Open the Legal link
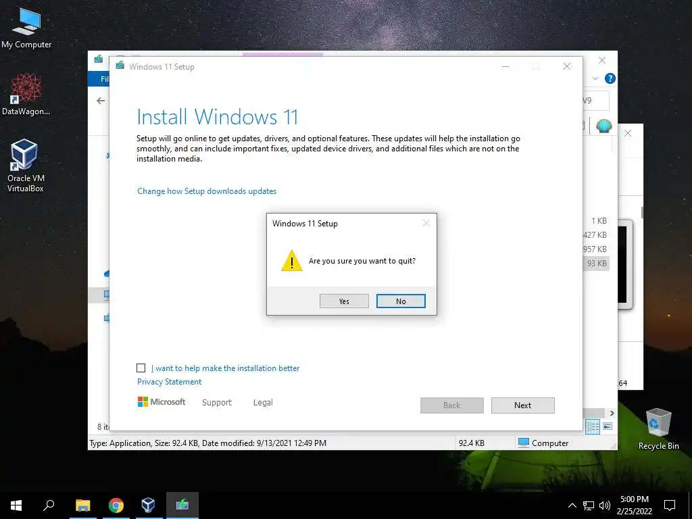 pyautogui.click(x=263, y=403)
